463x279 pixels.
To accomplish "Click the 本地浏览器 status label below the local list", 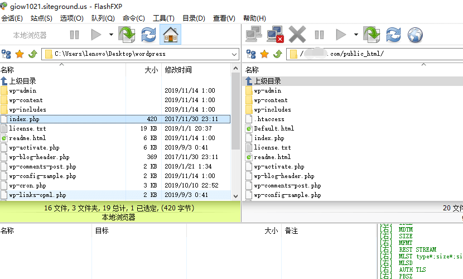I will (118, 217).
